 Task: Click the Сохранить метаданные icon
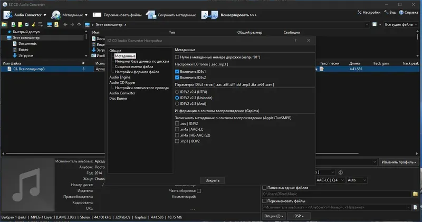tap(151, 15)
